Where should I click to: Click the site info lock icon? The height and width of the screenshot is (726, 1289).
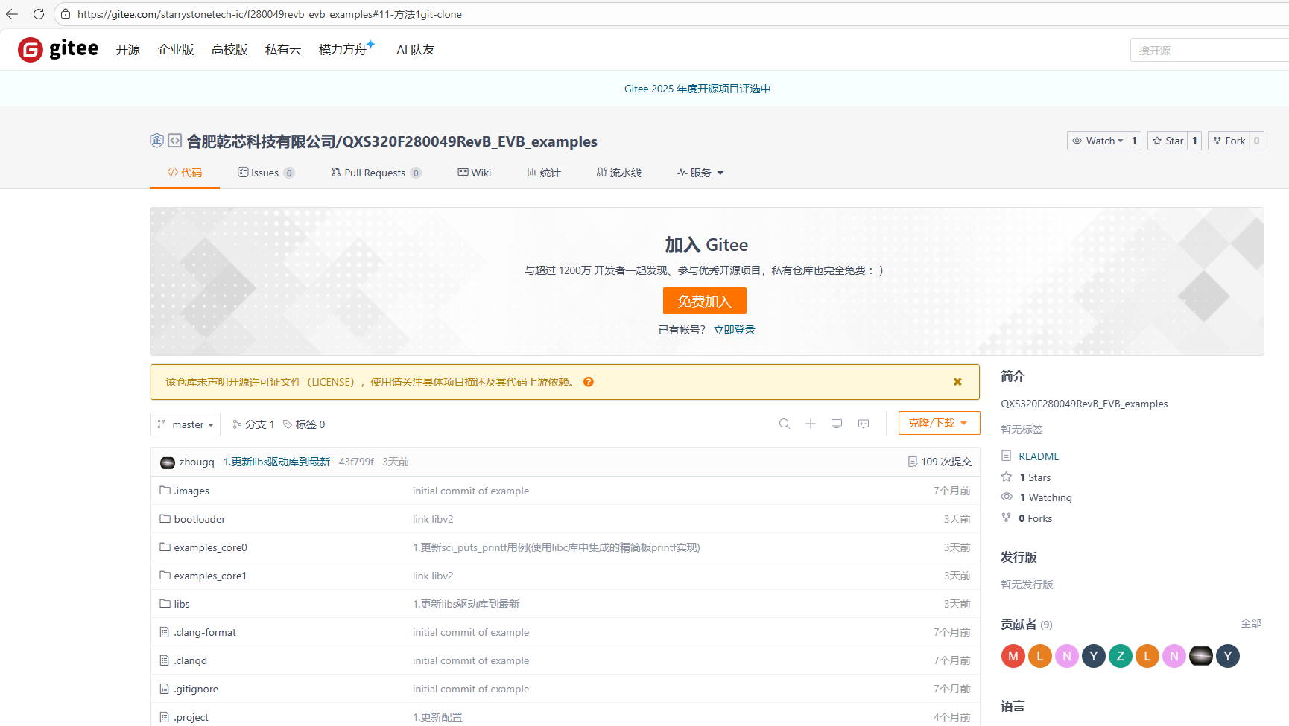click(x=66, y=14)
